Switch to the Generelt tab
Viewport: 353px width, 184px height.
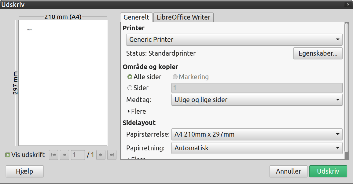[136, 17]
